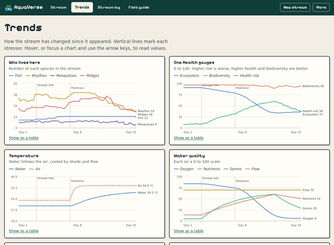
Task: Click the 'Flow 70' end label
Action: pos(308,190)
